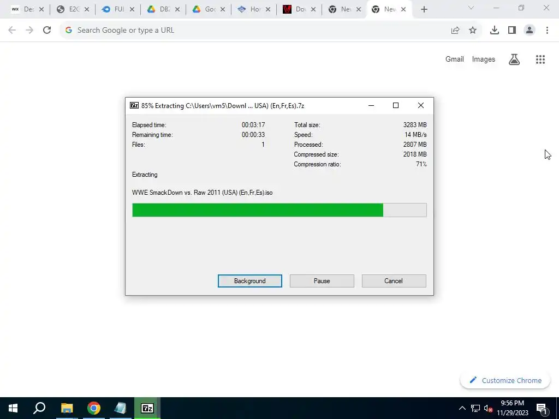Reload the current Chrome page
Image resolution: width=559 pixels, height=419 pixels.
click(x=47, y=31)
